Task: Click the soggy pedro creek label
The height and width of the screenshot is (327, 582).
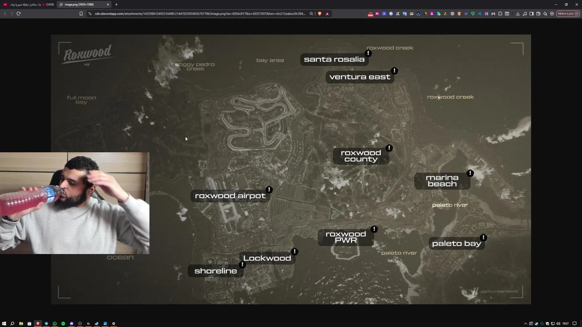Action: (195, 66)
